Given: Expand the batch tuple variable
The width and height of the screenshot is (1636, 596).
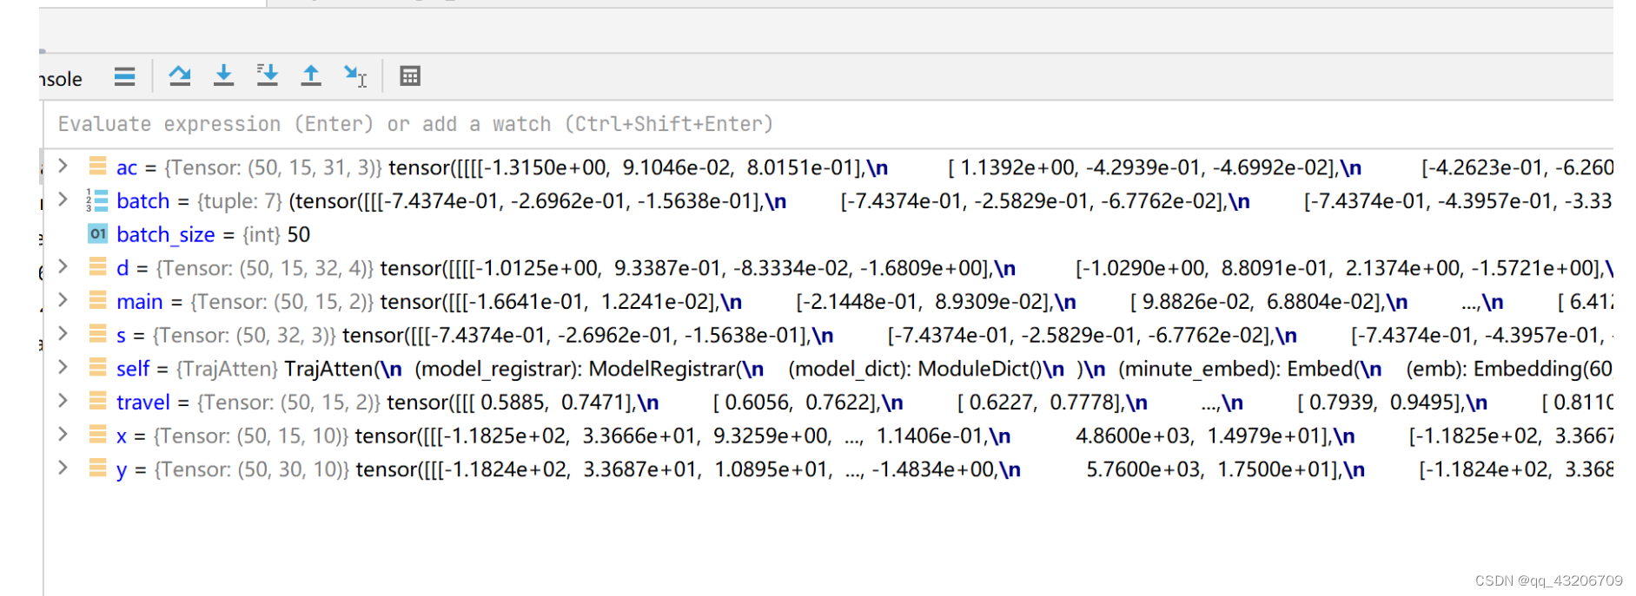Looking at the screenshot, I should pyautogui.click(x=63, y=200).
